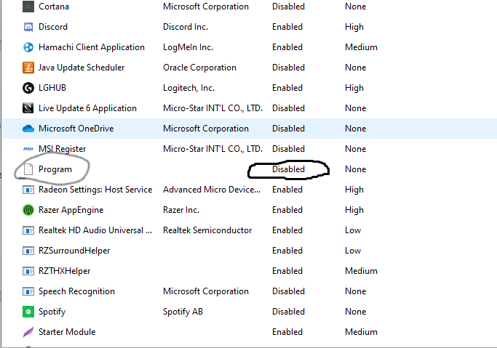
Task: Click publisher LogMeIn Inc.
Action: (188, 47)
